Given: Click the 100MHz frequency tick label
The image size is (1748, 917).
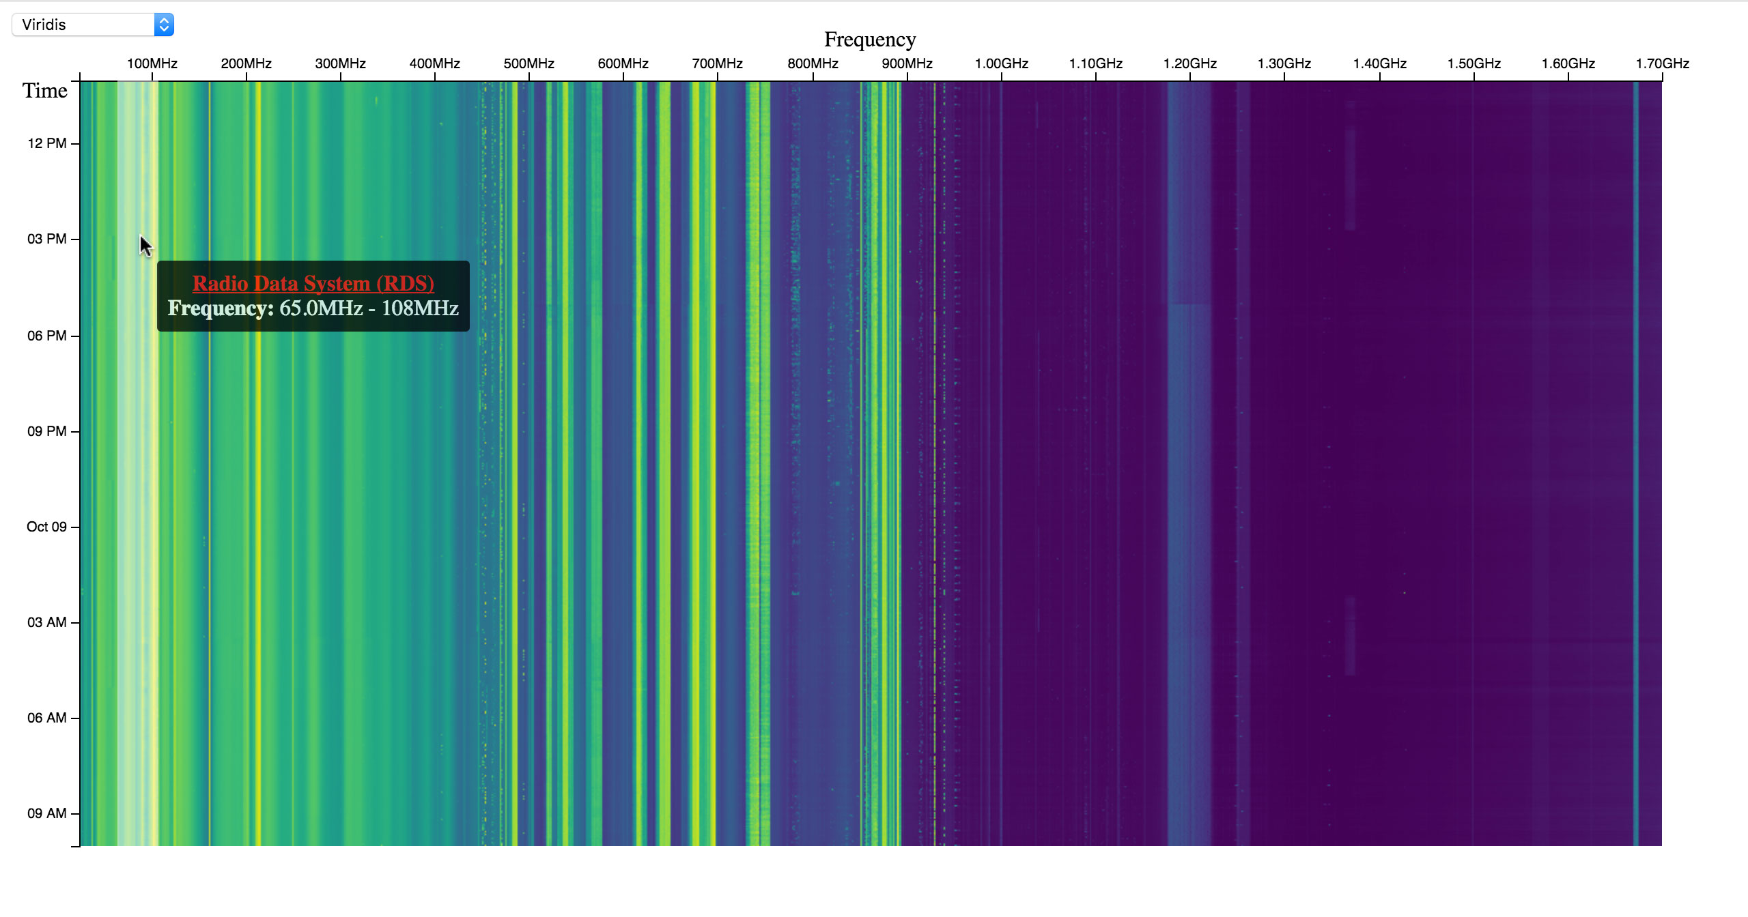Looking at the screenshot, I should click(152, 63).
